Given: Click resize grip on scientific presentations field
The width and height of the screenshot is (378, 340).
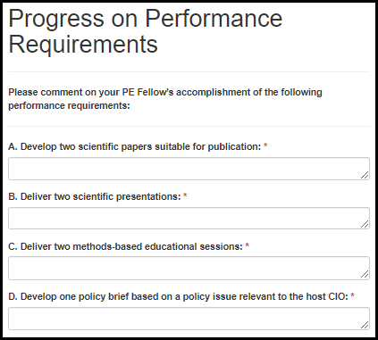Looking at the screenshot, I should (x=365, y=224).
